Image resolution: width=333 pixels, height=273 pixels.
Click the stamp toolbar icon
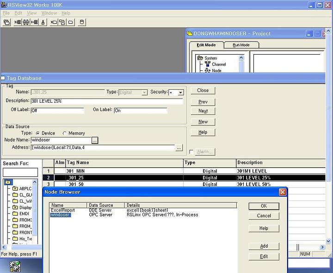[x=43, y=22]
